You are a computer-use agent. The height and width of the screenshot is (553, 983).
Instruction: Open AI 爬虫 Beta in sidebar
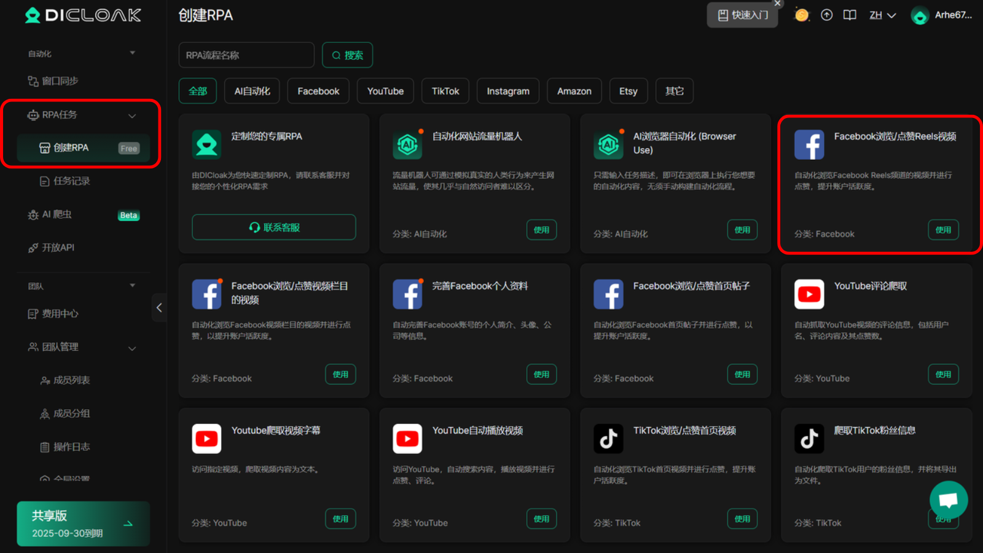click(x=84, y=214)
